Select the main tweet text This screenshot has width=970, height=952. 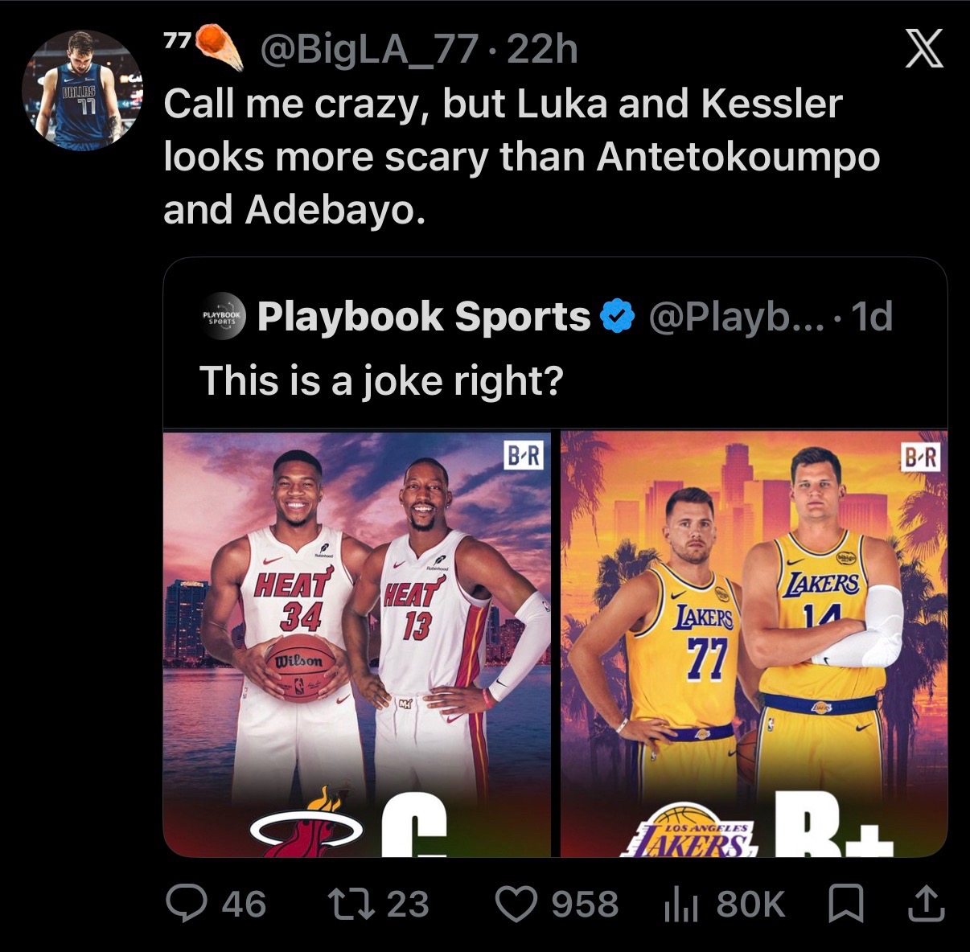click(522, 157)
